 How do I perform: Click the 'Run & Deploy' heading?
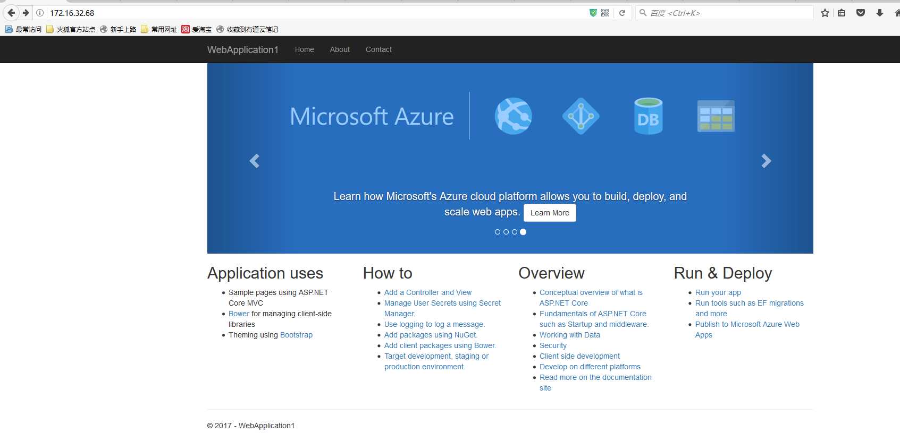pyautogui.click(x=723, y=273)
